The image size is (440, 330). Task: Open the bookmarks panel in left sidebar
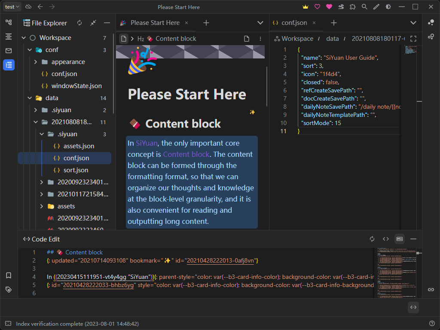tap(8, 275)
